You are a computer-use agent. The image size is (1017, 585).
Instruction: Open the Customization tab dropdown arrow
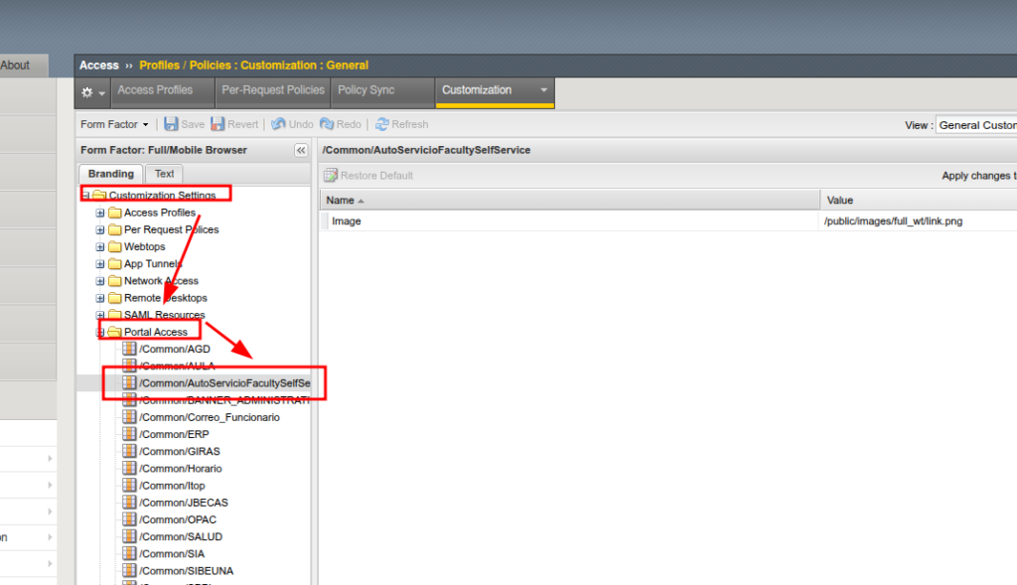point(543,90)
